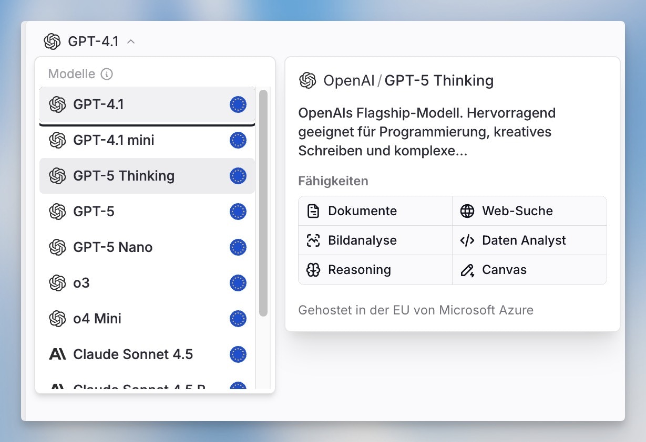Select GPT-4.1 mini from the model list
The width and height of the screenshot is (646, 442).
147,140
